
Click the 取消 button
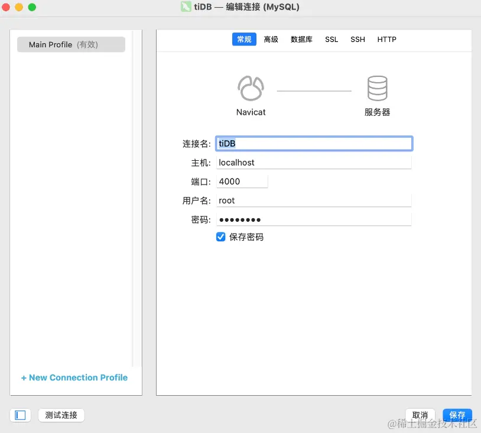coord(420,415)
